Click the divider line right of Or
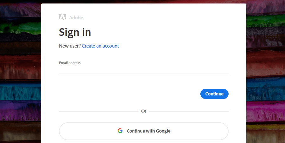 point(189,111)
